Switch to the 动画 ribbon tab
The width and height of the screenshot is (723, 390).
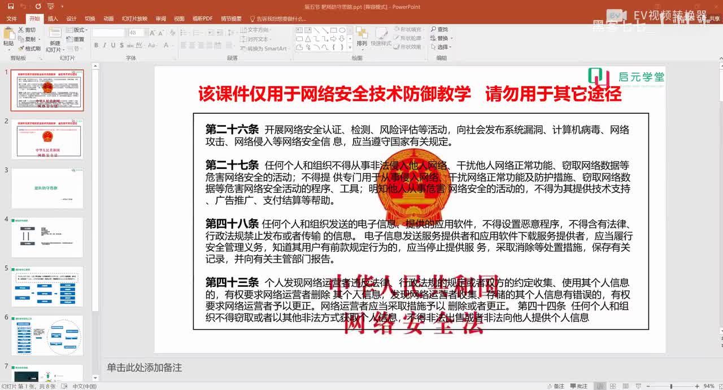click(x=108, y=19)
